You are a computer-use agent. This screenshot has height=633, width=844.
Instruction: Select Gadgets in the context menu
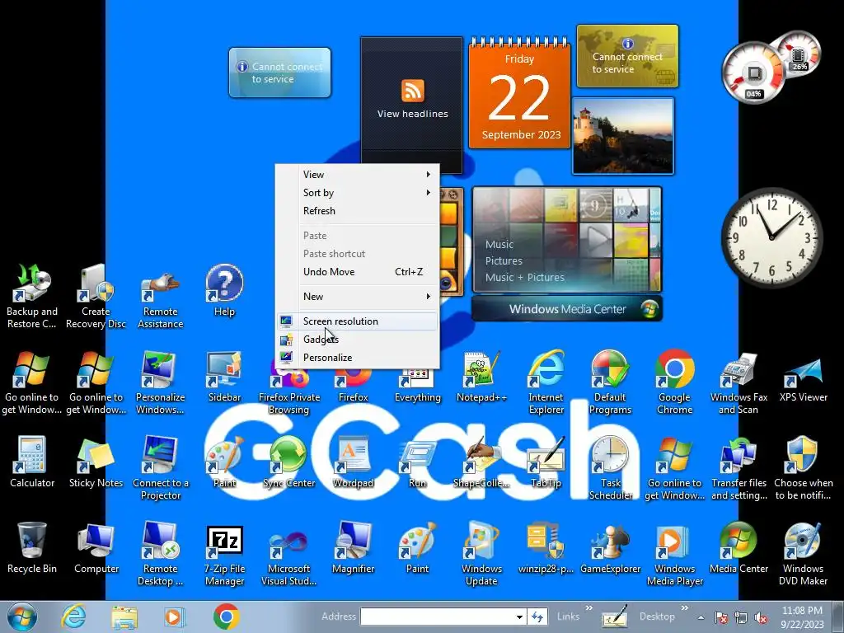(358, 340)
